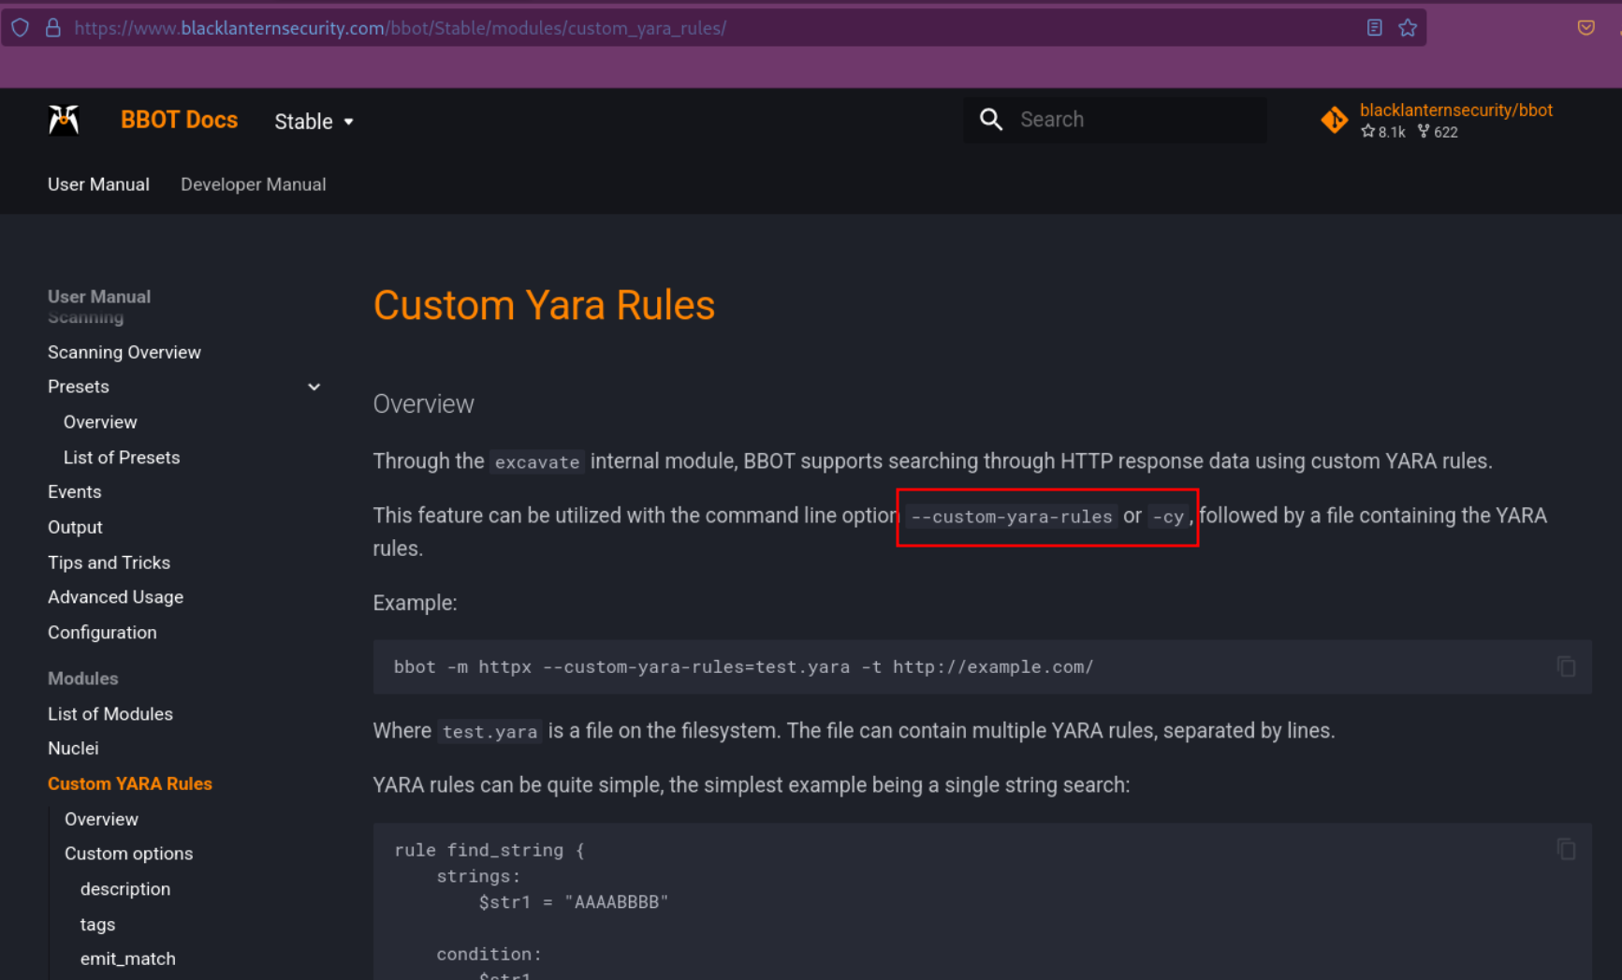This screenshot has height=980, width=1622.
Task: Open Tips and Tricks page
Action: 109,563
